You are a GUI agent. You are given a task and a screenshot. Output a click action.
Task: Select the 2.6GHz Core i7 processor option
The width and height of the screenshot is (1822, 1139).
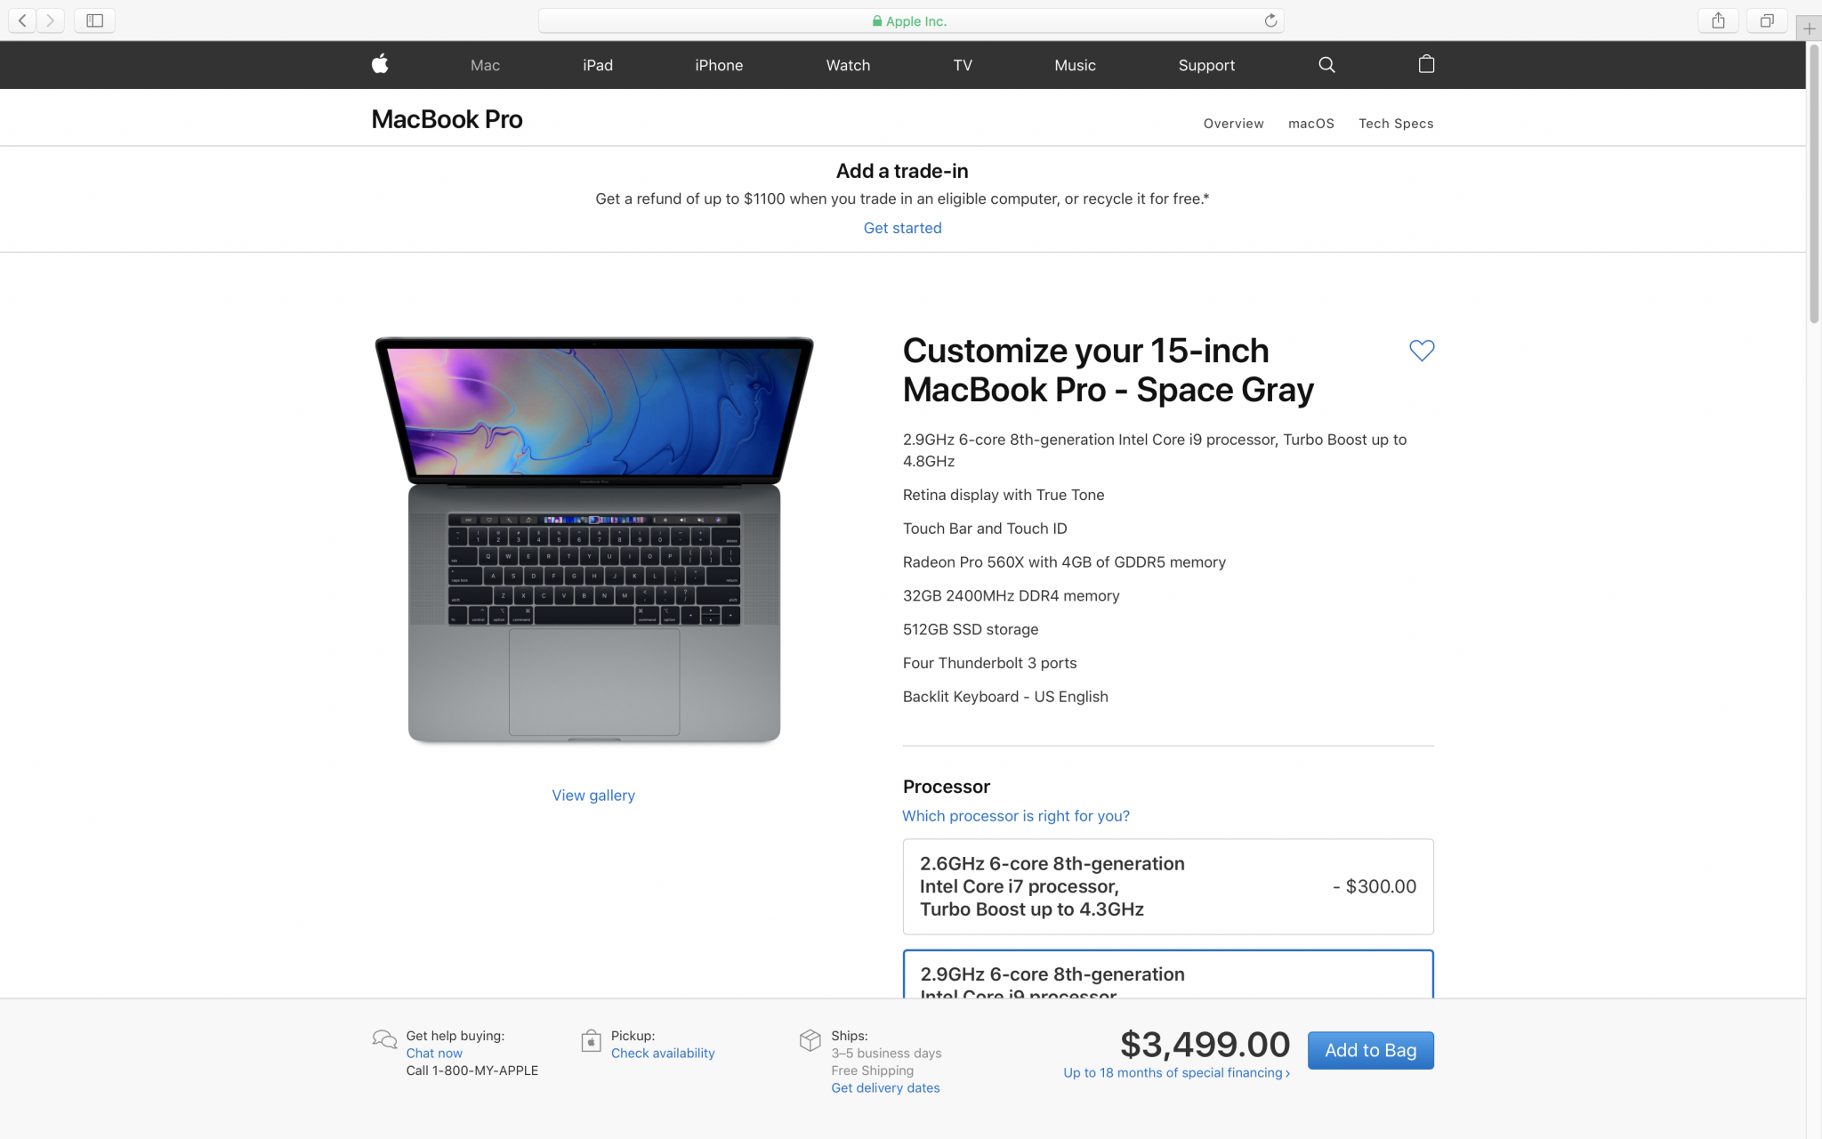[1168, 886]
